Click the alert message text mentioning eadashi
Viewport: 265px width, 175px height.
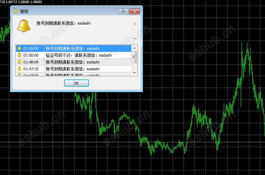tap(63, 23)
